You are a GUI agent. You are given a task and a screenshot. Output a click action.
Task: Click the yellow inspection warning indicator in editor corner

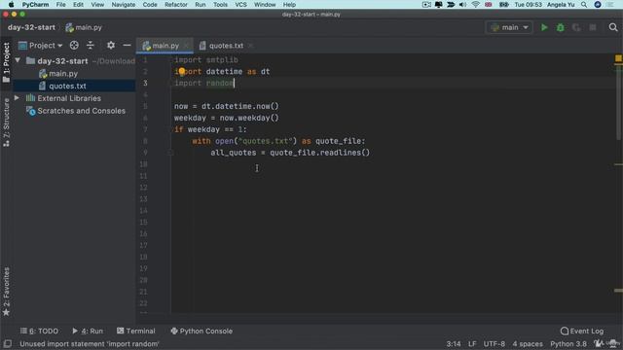(x=618, y=58)
